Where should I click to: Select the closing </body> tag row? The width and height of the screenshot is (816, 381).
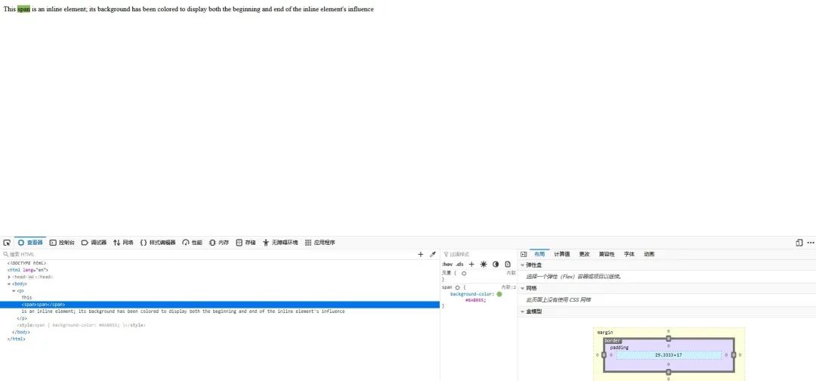click(x=21, y=332)
